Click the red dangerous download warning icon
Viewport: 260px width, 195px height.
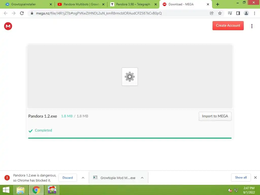[7, 177]
